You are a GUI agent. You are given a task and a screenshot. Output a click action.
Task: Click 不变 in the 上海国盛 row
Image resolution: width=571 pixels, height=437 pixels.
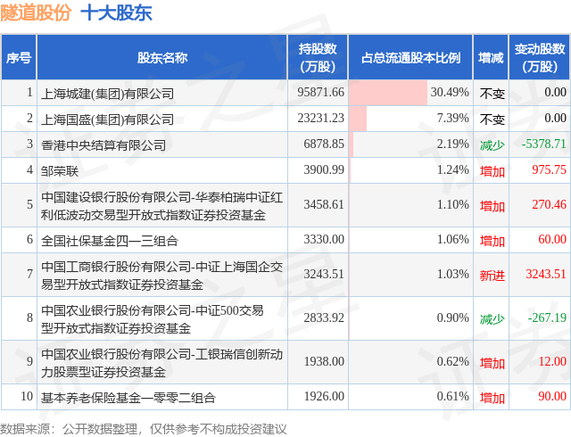click(492, 120)
